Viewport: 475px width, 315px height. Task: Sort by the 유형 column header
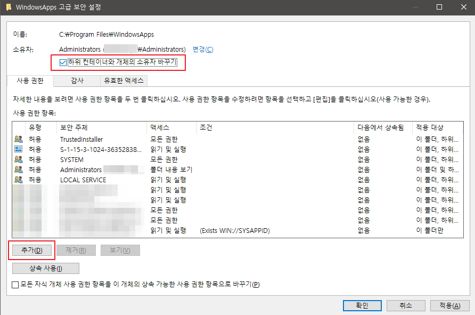coord(41,127)
